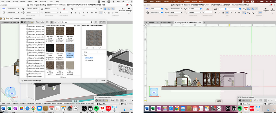Switch resource selector to list view
This screenshot has width=276, height=113.
(55, 22)
